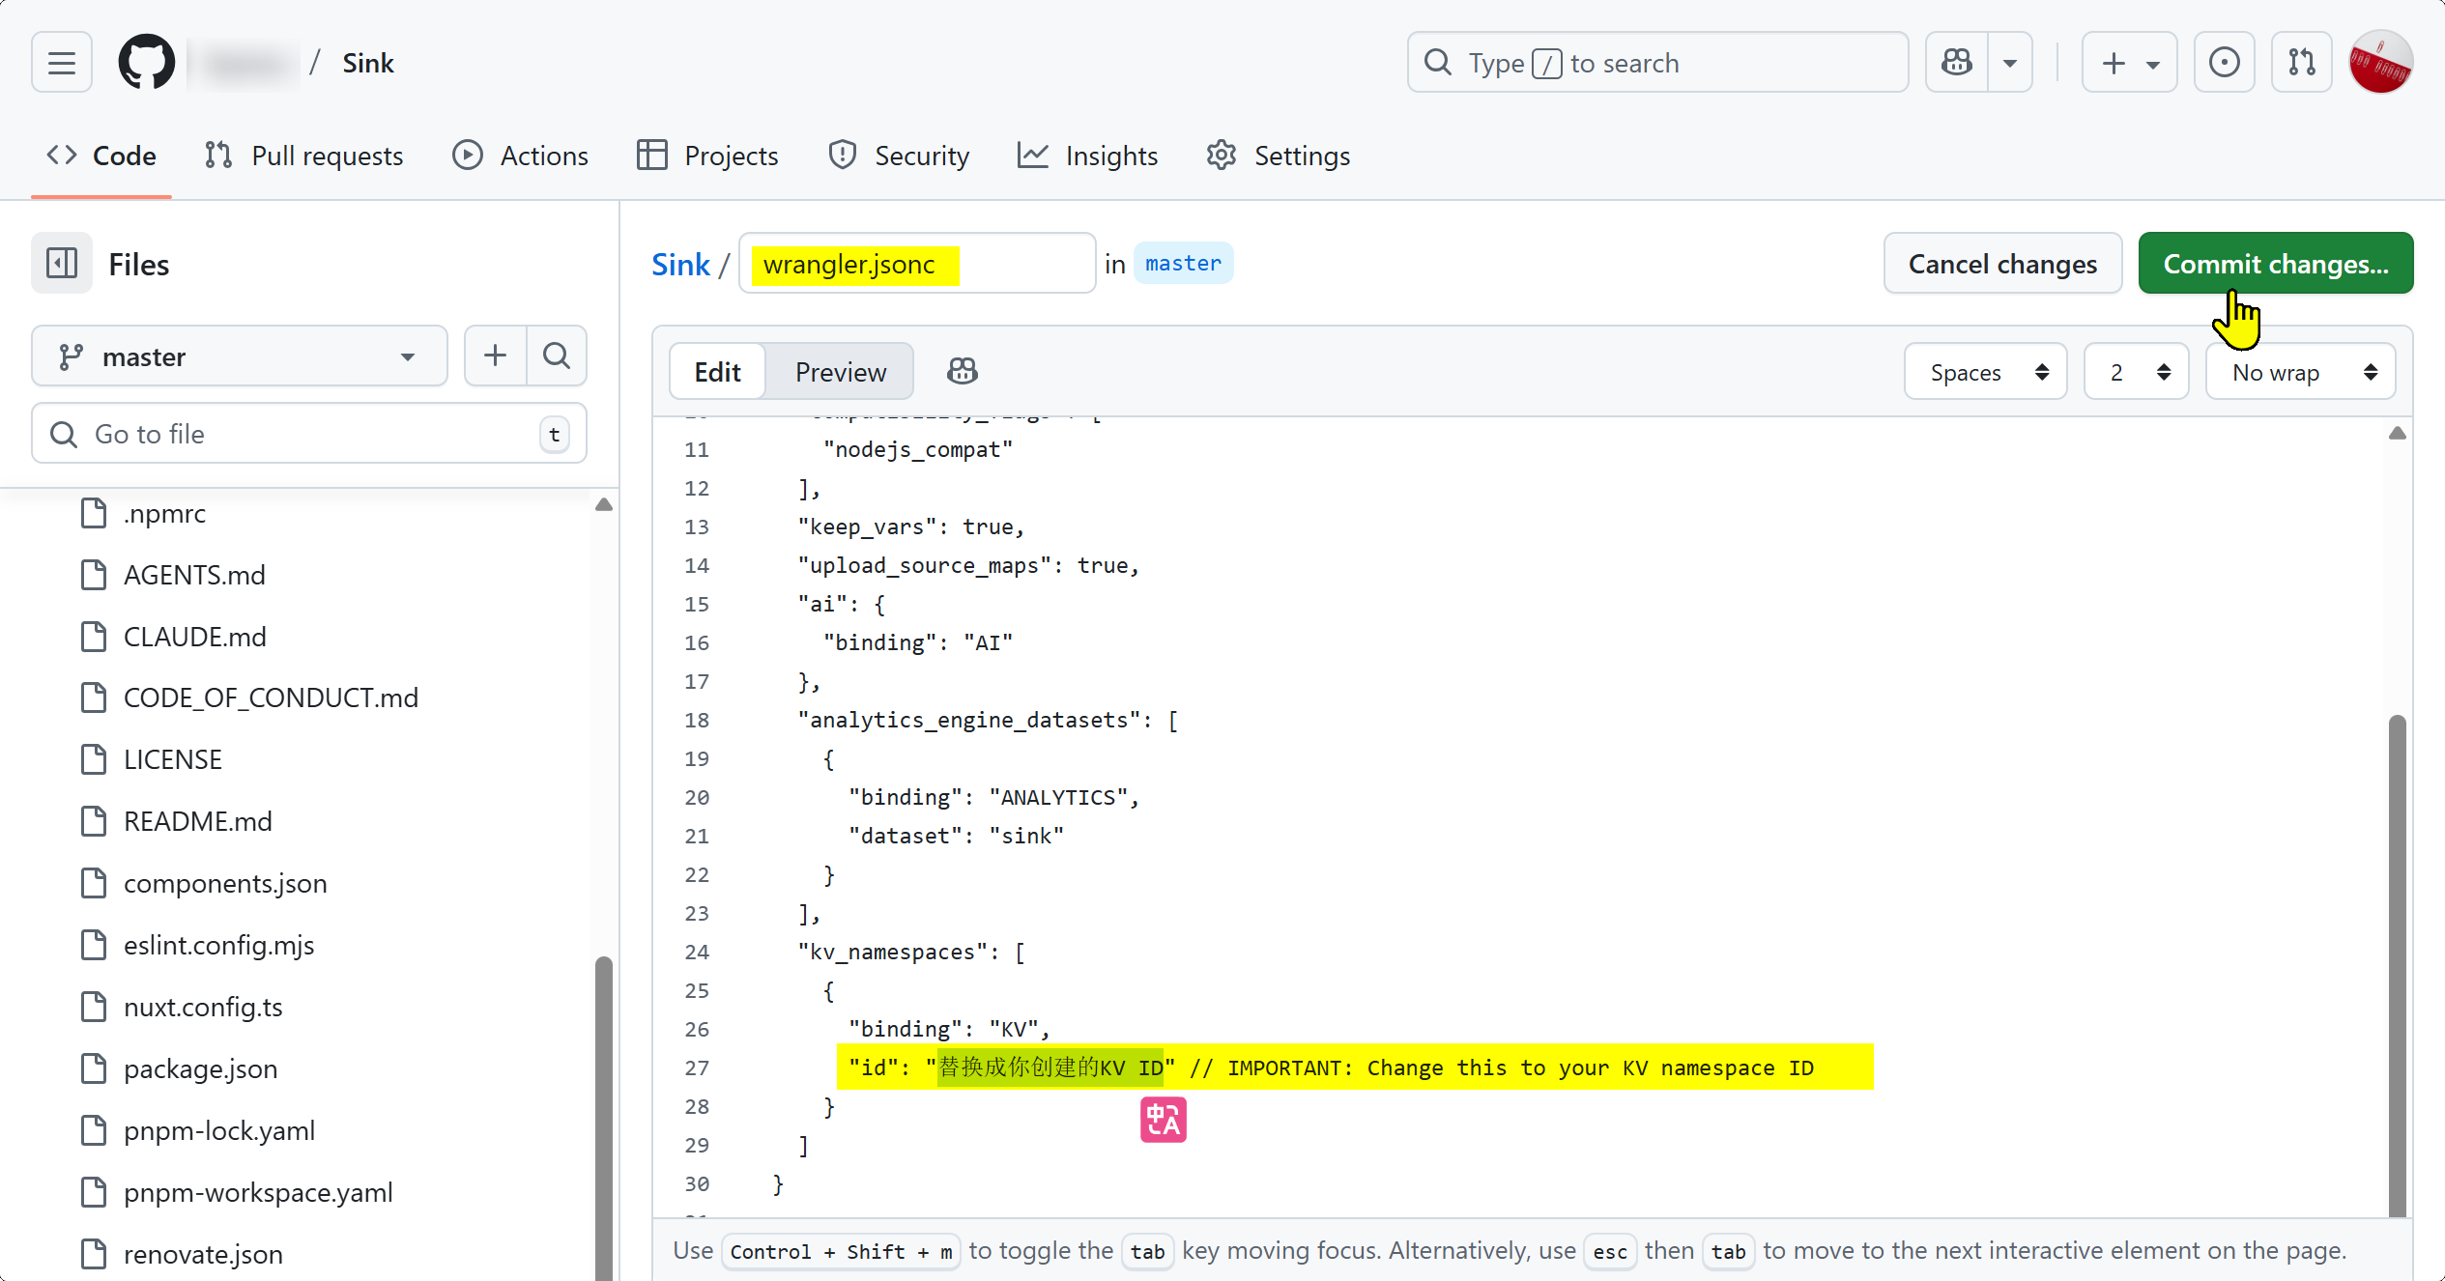Add new file with plus icon
Image resolution: width=2445 pixels, height=1281 pixels.
click(495, 356)
